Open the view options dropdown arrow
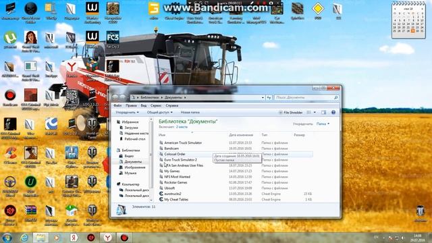The image size is (432, 243). point(315,113)
